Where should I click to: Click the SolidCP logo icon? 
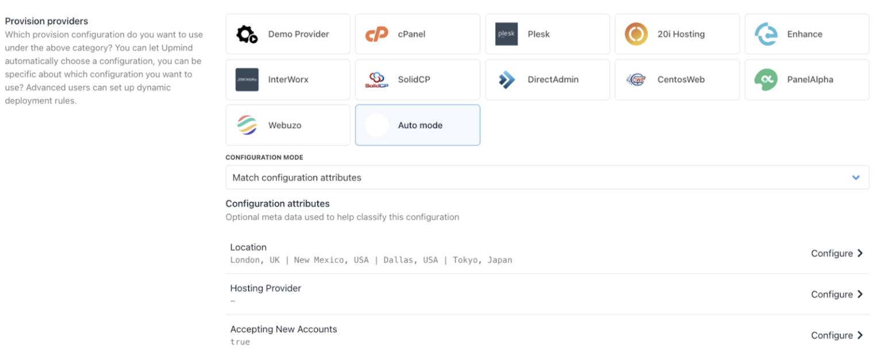[377, 80]
